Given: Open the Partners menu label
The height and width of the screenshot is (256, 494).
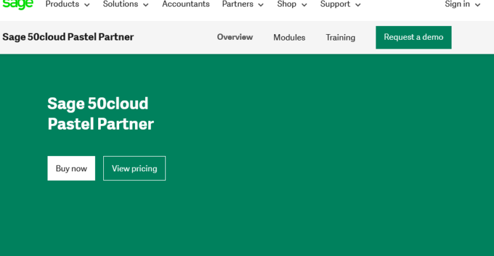Looking at the screenshot, I should click(237, 4).
